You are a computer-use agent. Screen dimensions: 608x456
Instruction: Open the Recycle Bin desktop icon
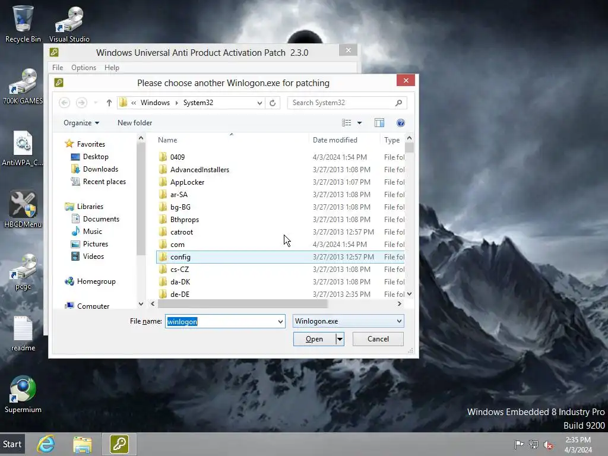[x=23, y=24]
